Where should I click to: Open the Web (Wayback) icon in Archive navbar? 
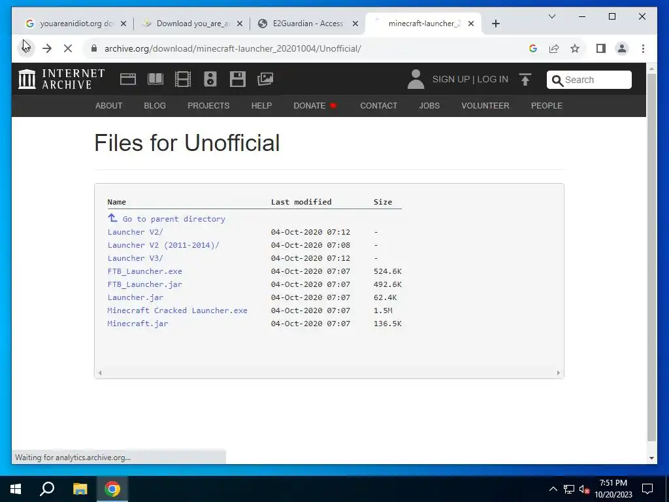point(127,79)
